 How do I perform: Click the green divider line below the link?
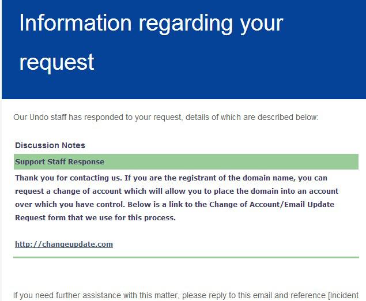coord(186,257)
